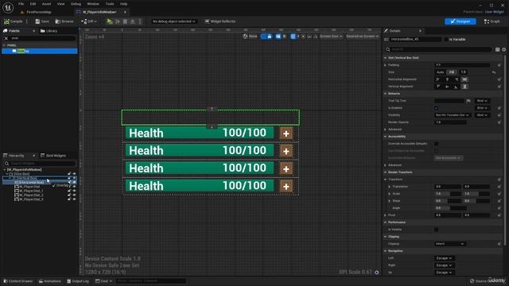The width and height of the screenshot is (509, 286).
Task: Select the Size Box row in the hierarchy
Action: (21, 174)
